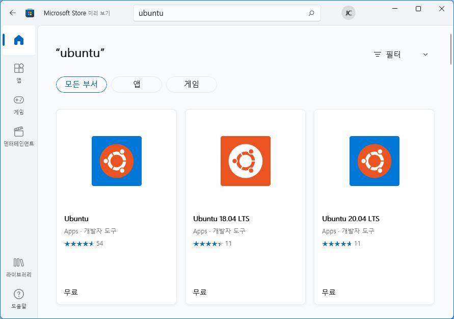Open 도움말 help in the sidebar
454x319 pixels.
pos(19,299)
